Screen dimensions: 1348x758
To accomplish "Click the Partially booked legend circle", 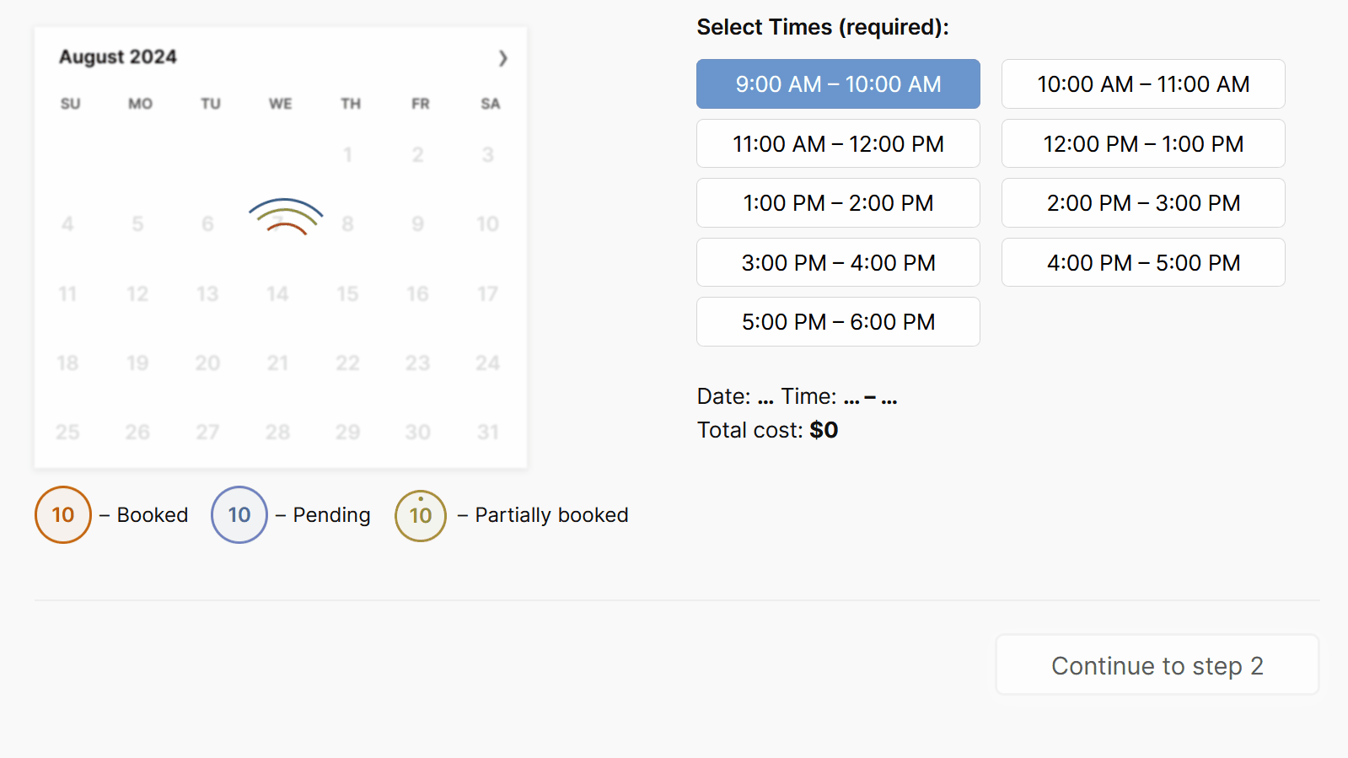I will [421, 515].
